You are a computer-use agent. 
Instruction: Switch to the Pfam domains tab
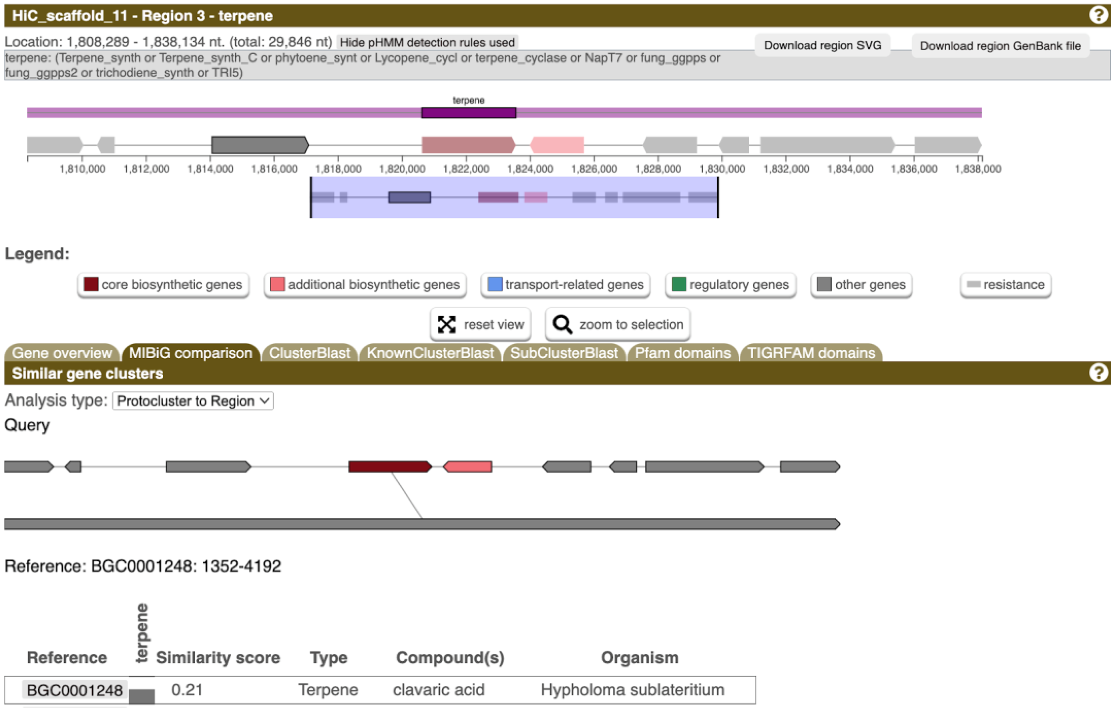click(682, 353)
